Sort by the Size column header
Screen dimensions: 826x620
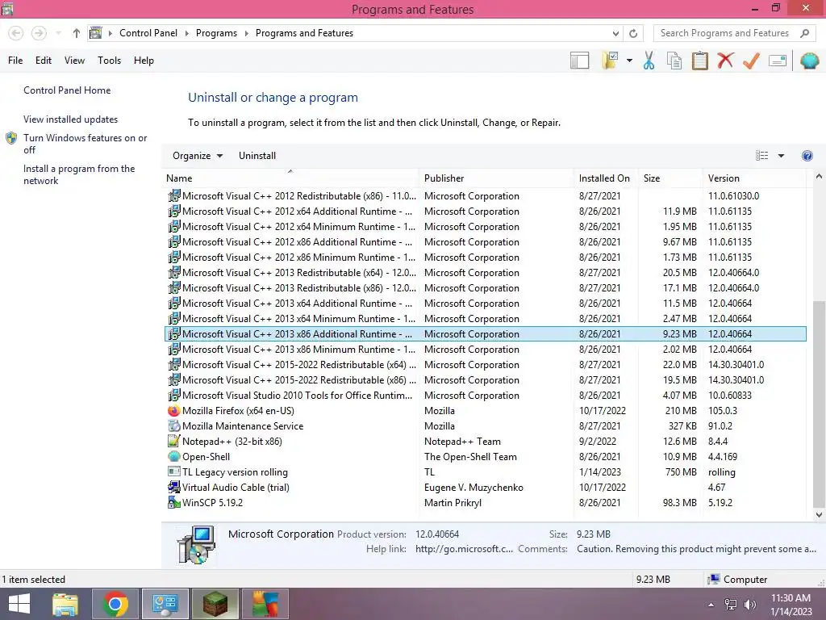(670, 178)
